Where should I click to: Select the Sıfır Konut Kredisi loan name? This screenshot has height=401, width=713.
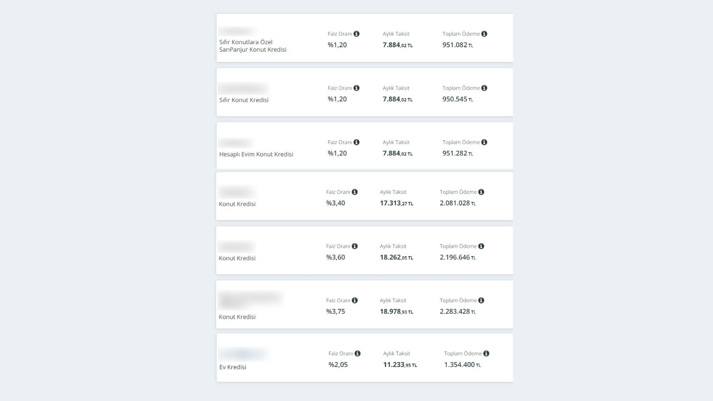tap(244, 100)
